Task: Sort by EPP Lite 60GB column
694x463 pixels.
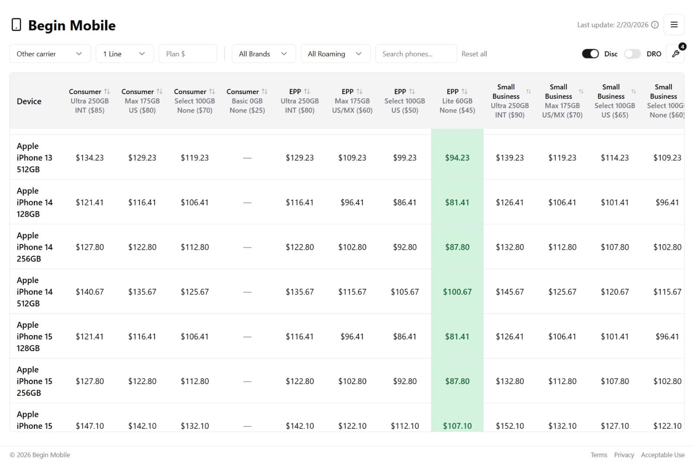Action: (x=465, y=91)
